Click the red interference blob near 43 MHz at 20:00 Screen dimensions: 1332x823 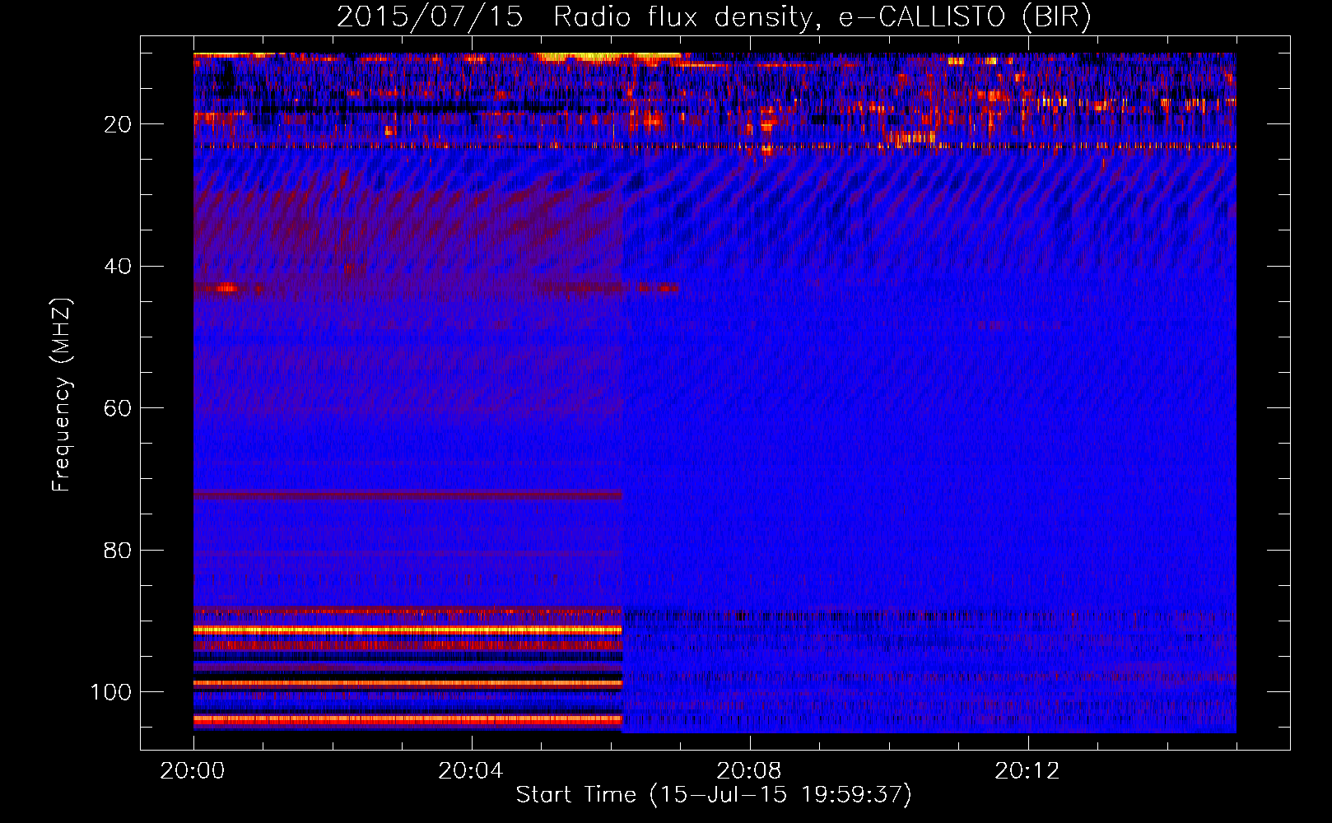click(225, 288)
